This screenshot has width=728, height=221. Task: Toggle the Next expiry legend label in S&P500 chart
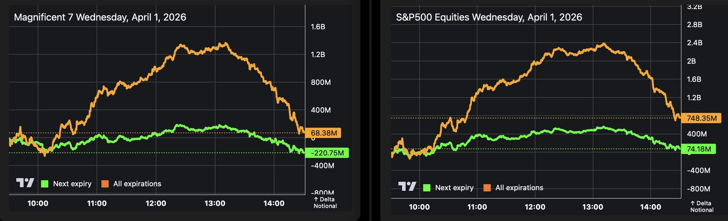(454, 188)
